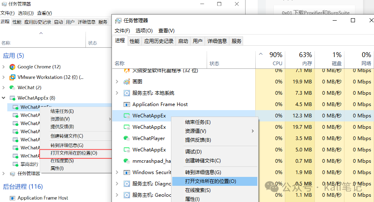The width and height of the screenshot is (374, 202).
Task: Open 查看(V) menu in front Task Manager
Action: [x=166, y=31]
